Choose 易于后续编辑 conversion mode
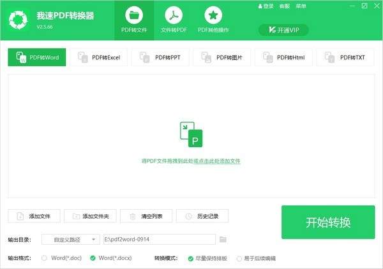This screenshot has height=269, width=383. [256, 258]
